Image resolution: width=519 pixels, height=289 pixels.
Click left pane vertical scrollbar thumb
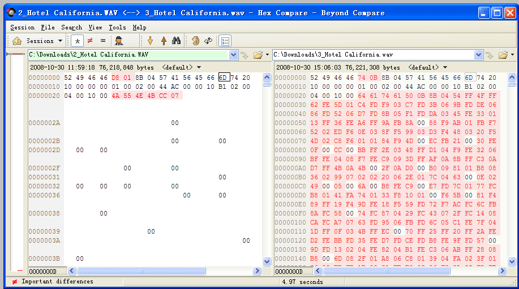click(267, 84)
